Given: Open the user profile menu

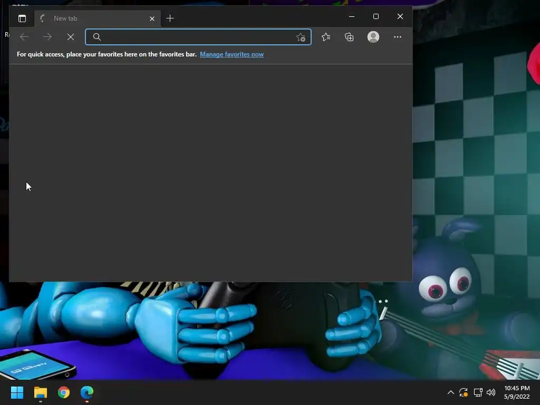Looking at the screenshot, I should pos(373,37).
